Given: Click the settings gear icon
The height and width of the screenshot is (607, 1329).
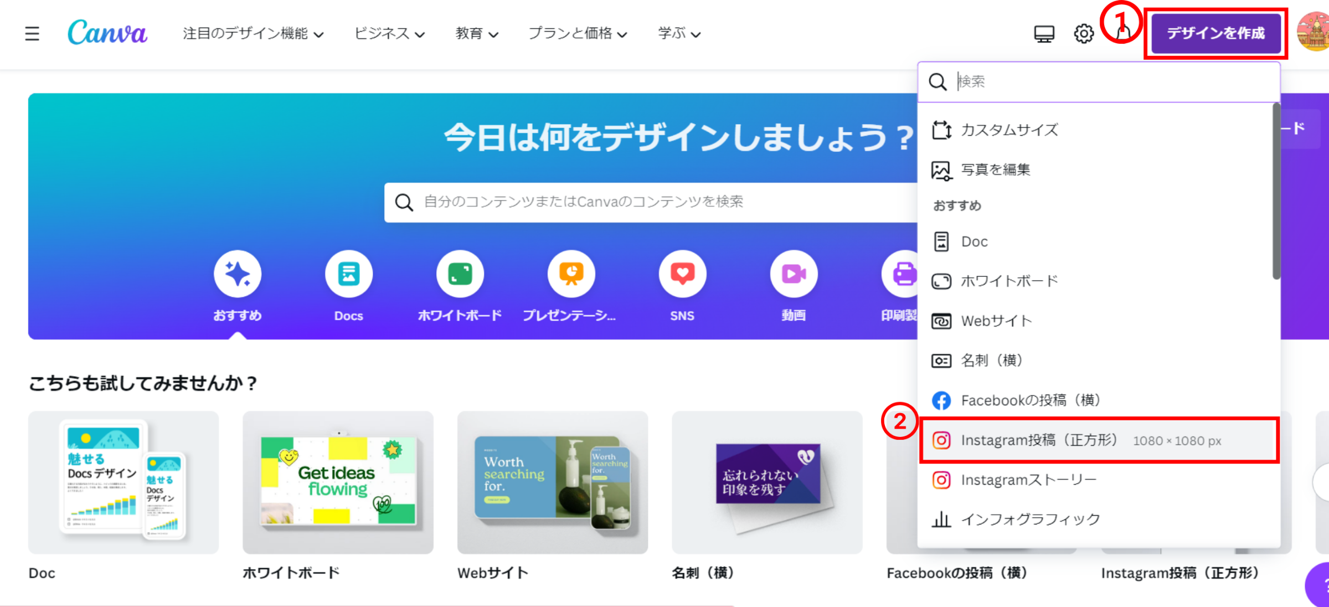Looking at the screenshot, I should coord(1084,34).
